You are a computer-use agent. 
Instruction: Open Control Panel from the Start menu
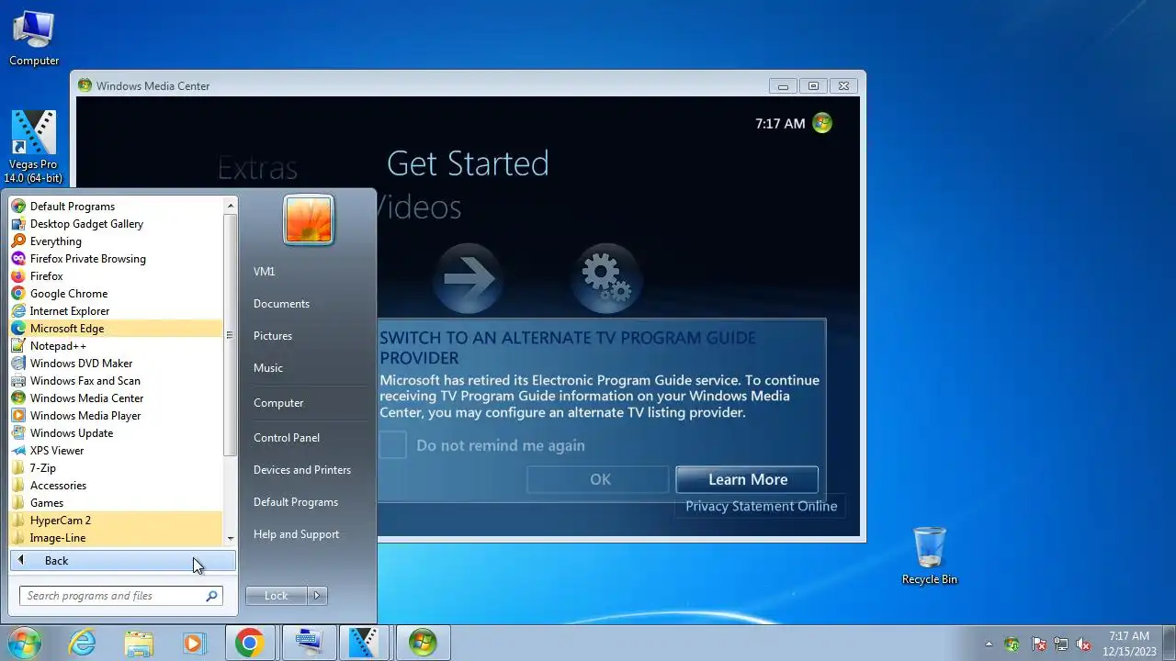click(308, 438)
